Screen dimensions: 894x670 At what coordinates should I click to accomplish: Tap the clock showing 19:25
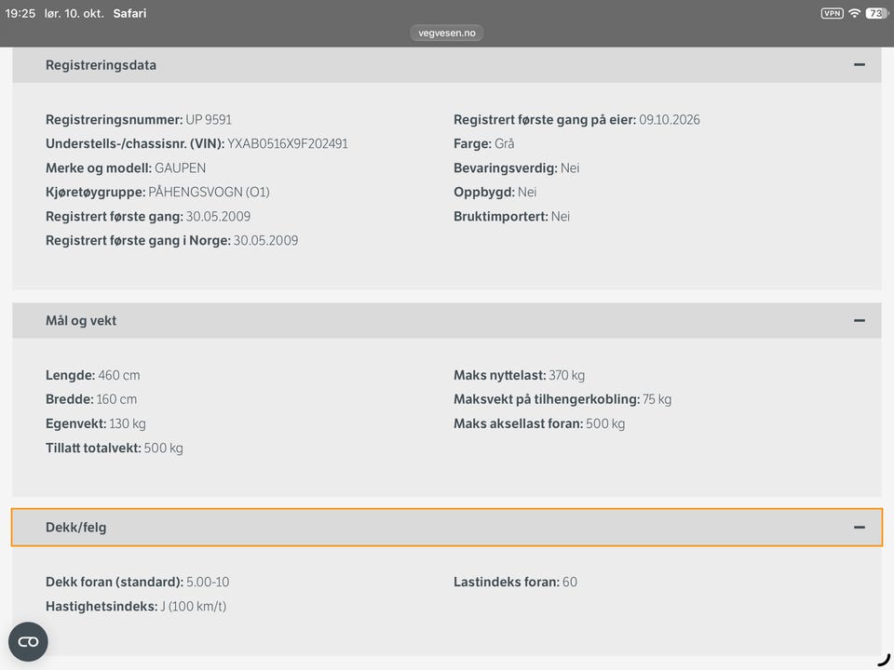point(20,13)
